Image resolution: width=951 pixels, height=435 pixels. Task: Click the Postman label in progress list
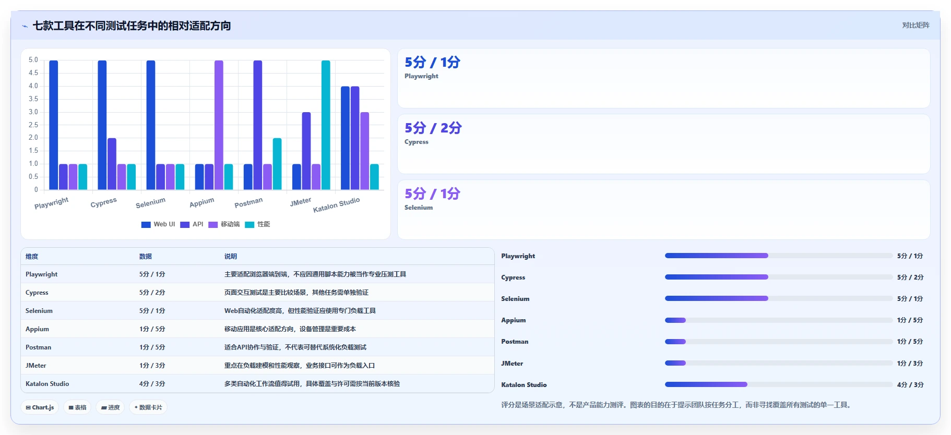(x=515, y=342)
